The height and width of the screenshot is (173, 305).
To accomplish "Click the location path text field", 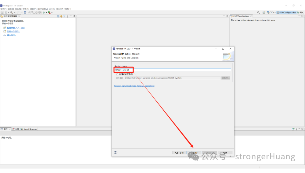I will [x=172, y=78].
